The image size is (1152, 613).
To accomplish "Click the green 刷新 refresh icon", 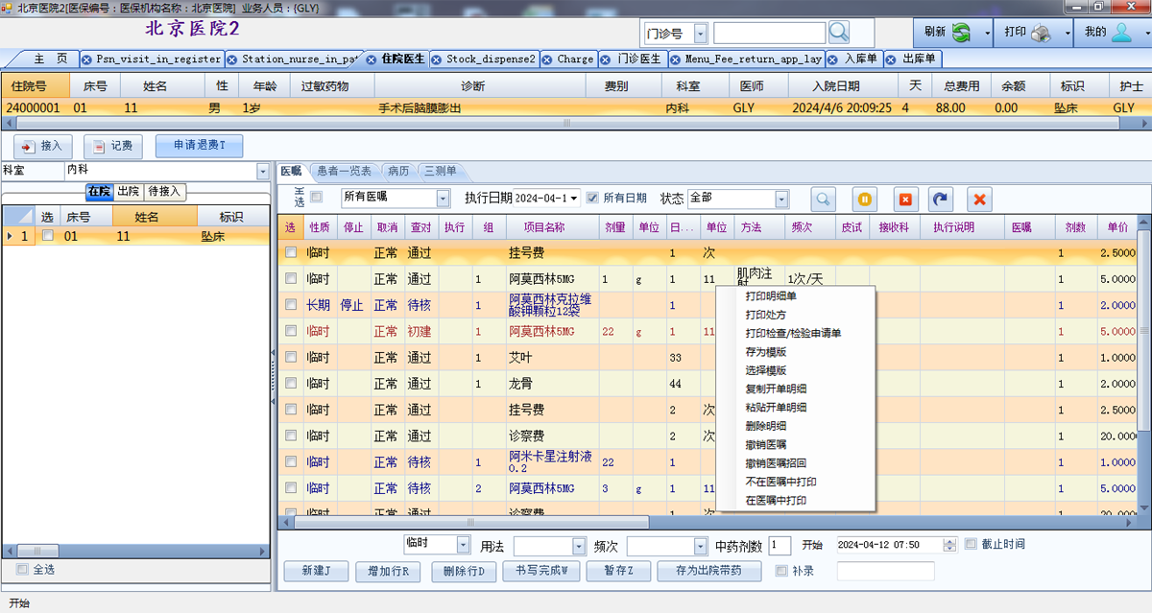I will click(961, 33).
